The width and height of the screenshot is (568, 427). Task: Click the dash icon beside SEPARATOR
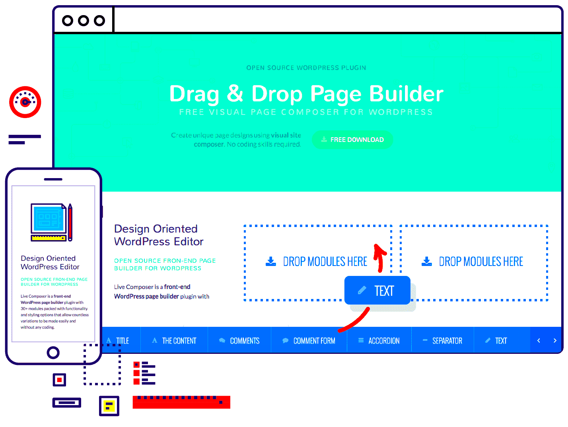pos(425,340)
